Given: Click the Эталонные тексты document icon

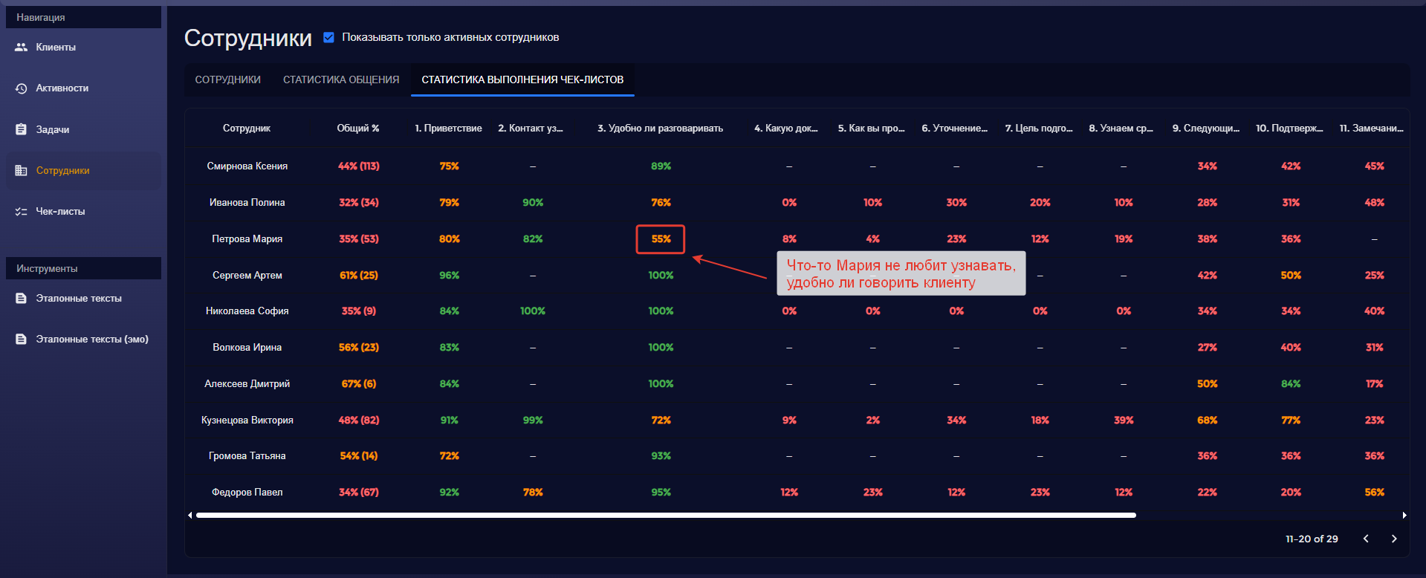Looking at the screenshot, I should [22, 299].
